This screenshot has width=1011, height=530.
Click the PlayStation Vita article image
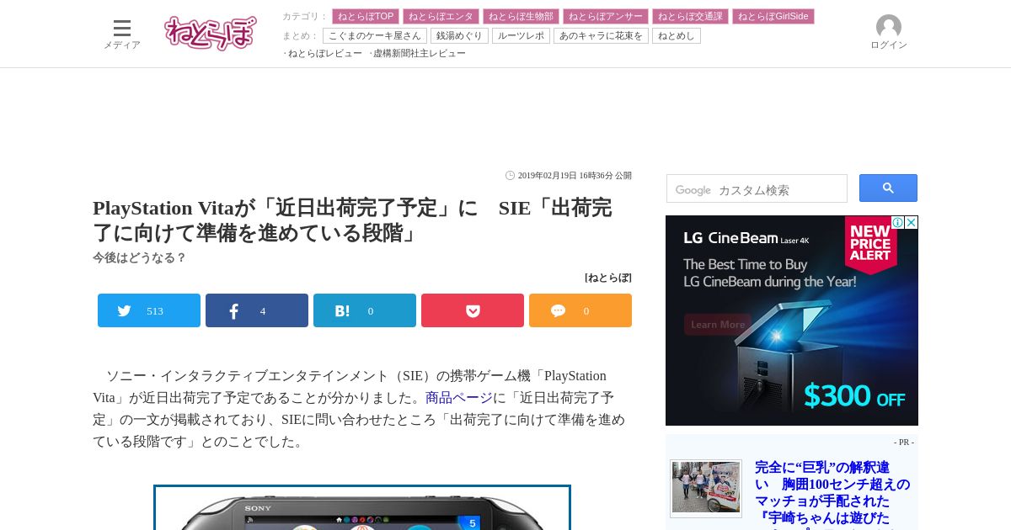362,507
